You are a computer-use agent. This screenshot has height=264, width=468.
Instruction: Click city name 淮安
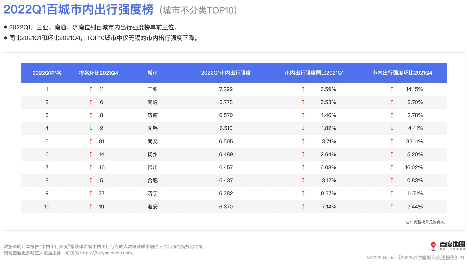click(x=153, y=207)
